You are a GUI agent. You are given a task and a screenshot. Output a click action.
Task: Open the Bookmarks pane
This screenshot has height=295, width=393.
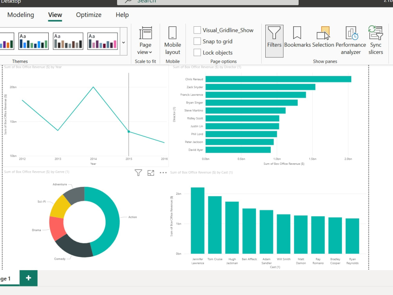(x=297, y=37)
